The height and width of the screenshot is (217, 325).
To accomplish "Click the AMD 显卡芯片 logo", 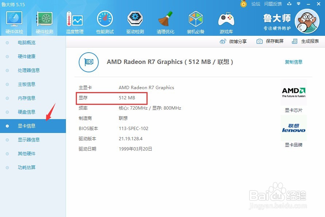I will point(294,92).
